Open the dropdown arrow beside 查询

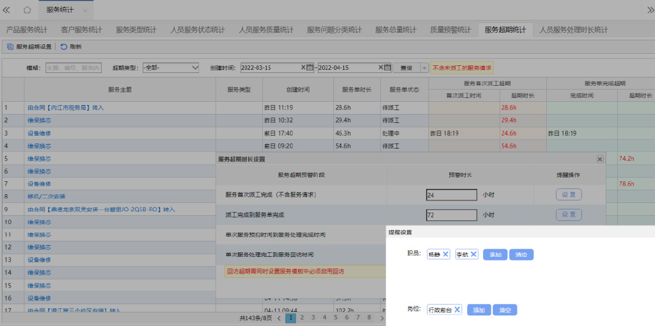(423, 68)
